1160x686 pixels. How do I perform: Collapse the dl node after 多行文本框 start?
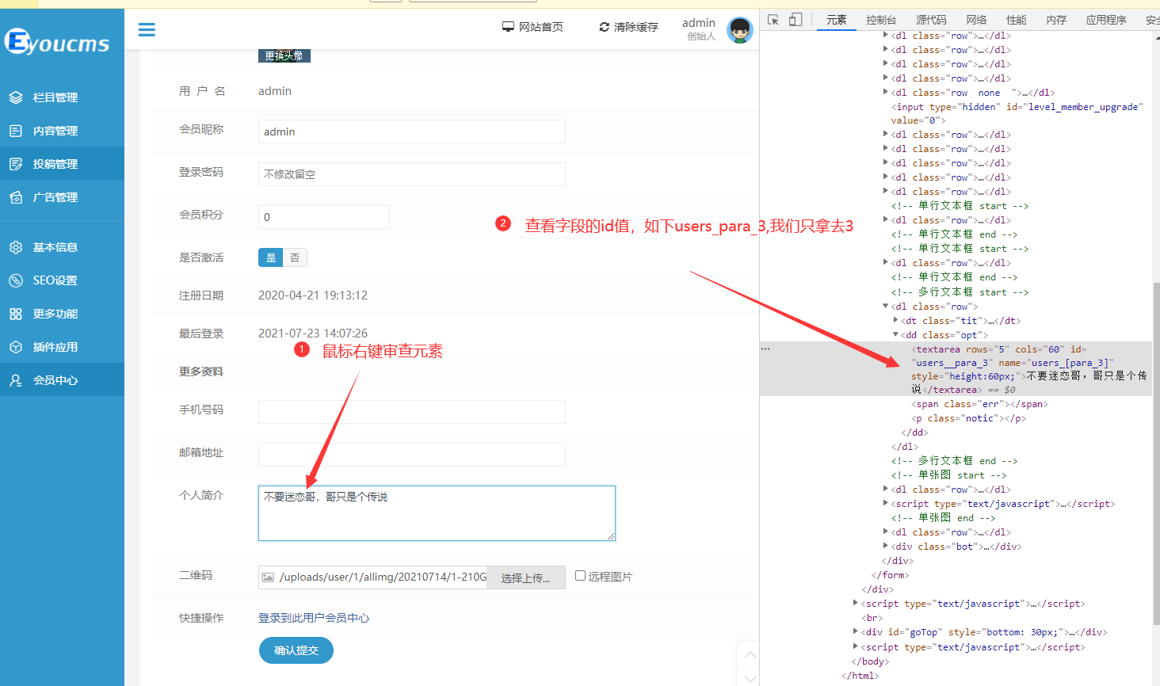pos(886,307)
